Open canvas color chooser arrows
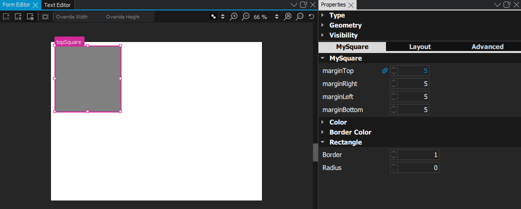 tap(223, 16)
